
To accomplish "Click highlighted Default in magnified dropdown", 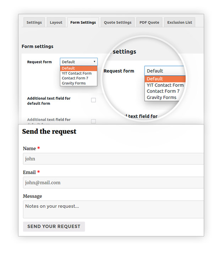I will [x=165, y=79].
